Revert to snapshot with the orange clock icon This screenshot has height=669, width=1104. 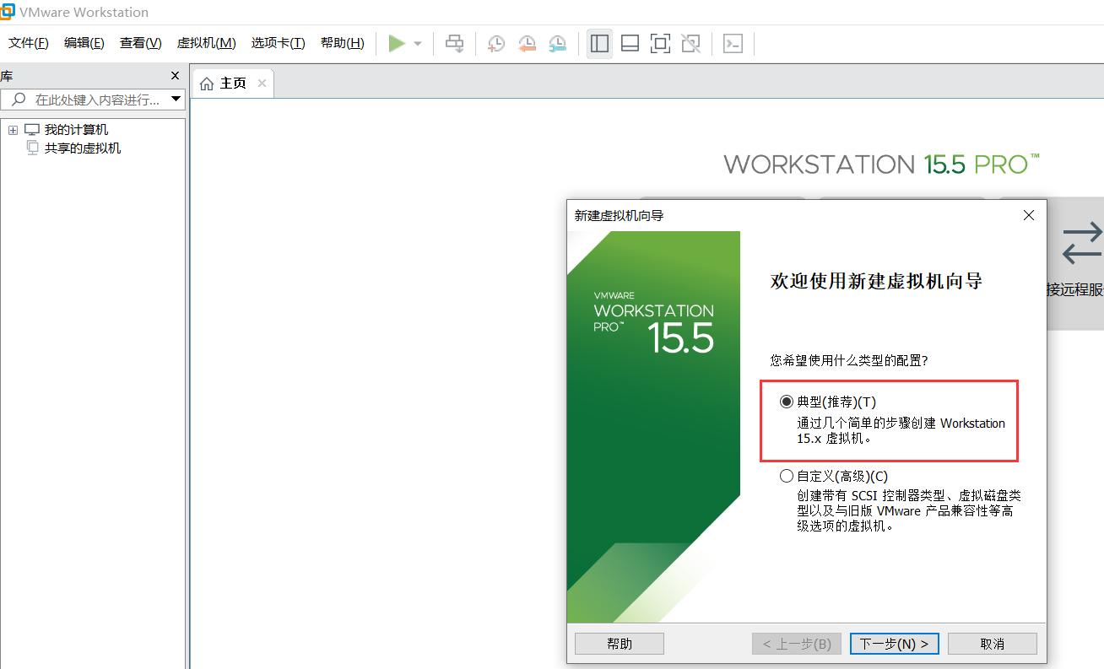[528, 43]
